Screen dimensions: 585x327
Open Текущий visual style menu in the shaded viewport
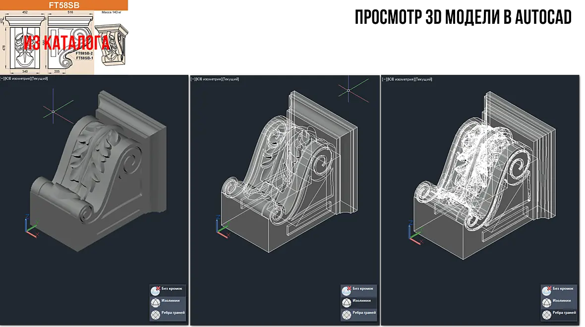[39, 79]
